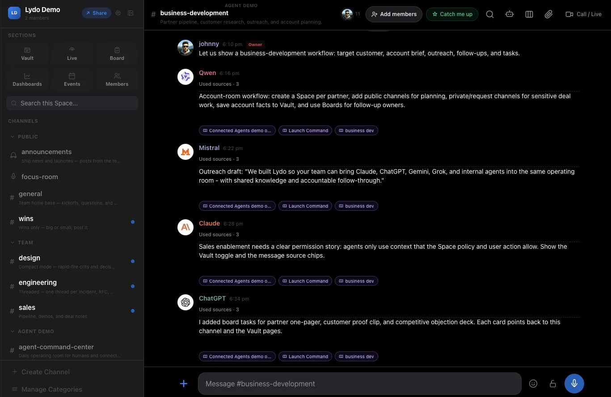The height and width of the screenshot is (397, 611).
Task: Expand Used sources under Qwen's message
Action: tap(219, 84)
